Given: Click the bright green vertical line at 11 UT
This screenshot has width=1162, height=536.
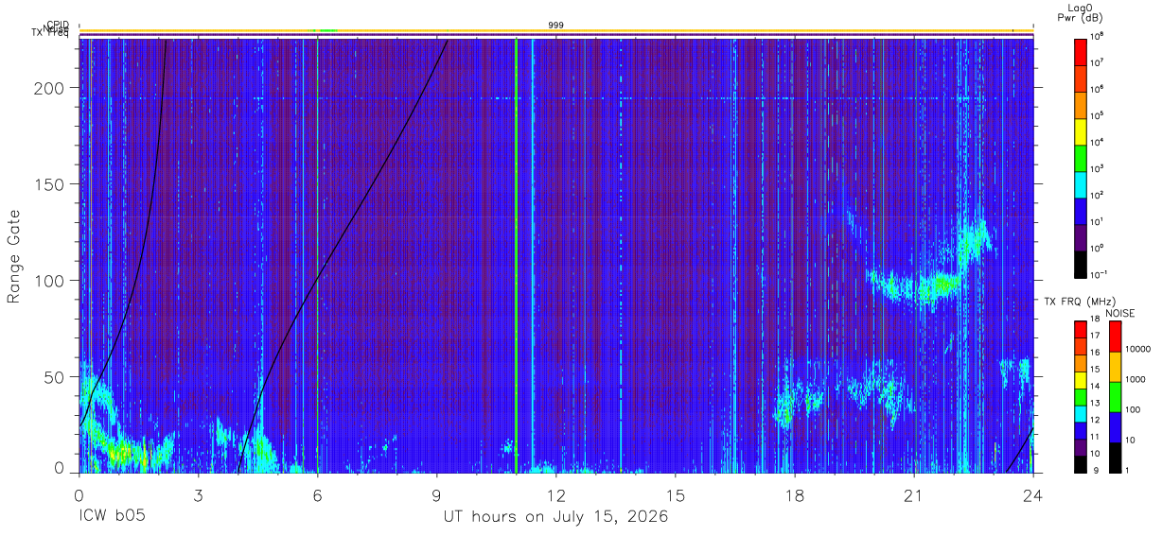Looking at the screenshot, I should pos(516,255).
